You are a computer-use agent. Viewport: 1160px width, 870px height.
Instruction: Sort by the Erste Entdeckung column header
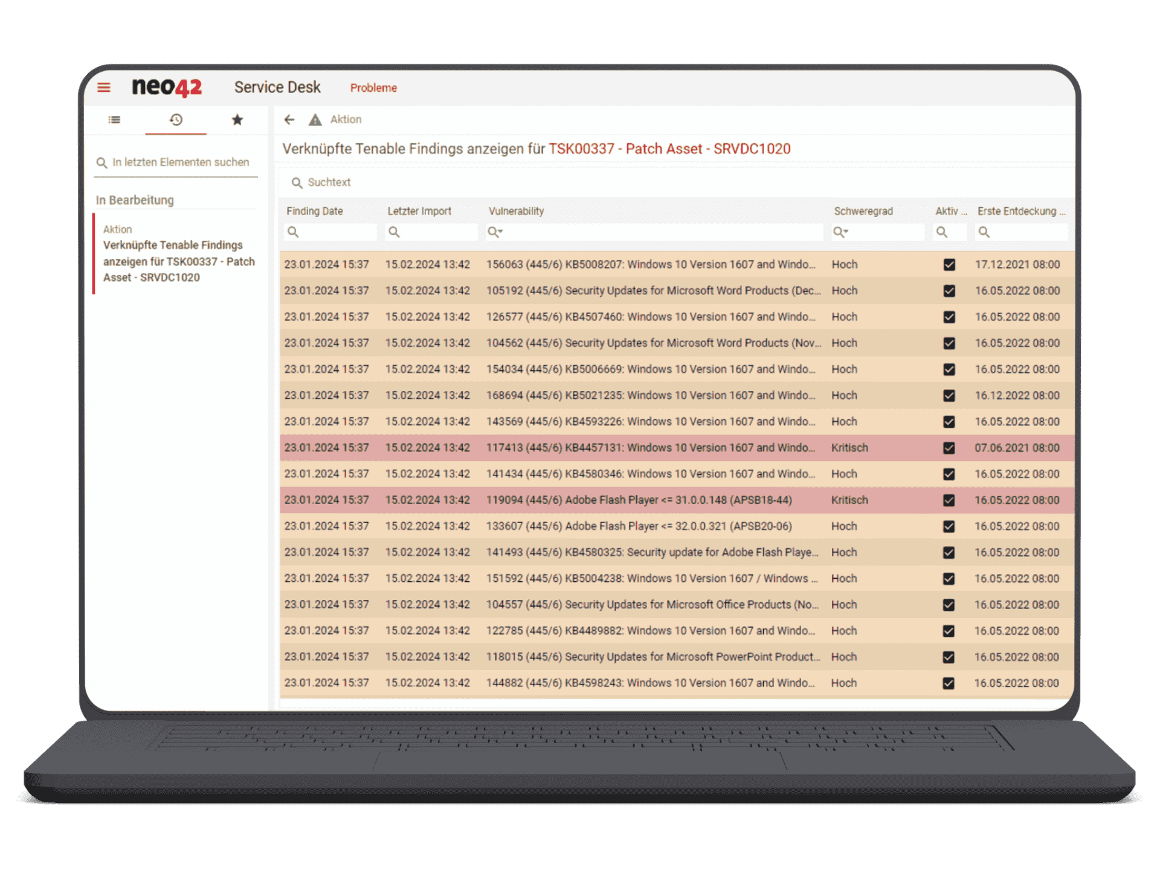tap(1021, 211)
